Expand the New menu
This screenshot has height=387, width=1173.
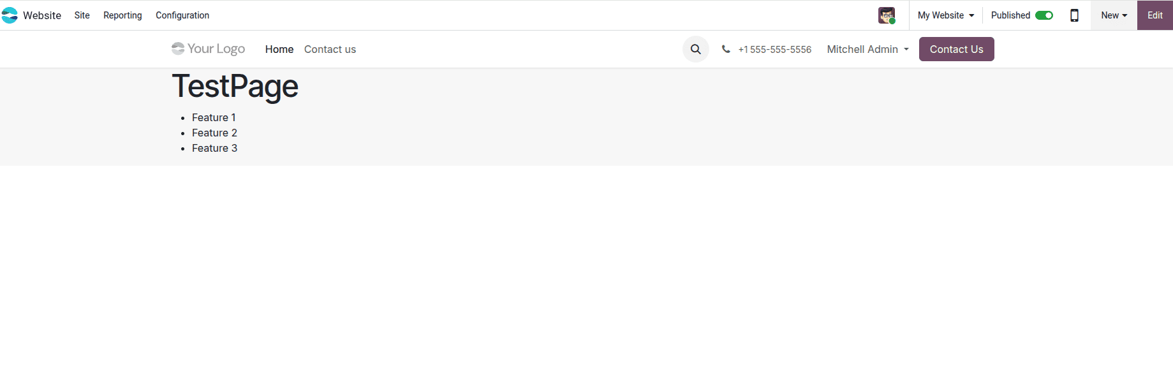pos(1113,15)
